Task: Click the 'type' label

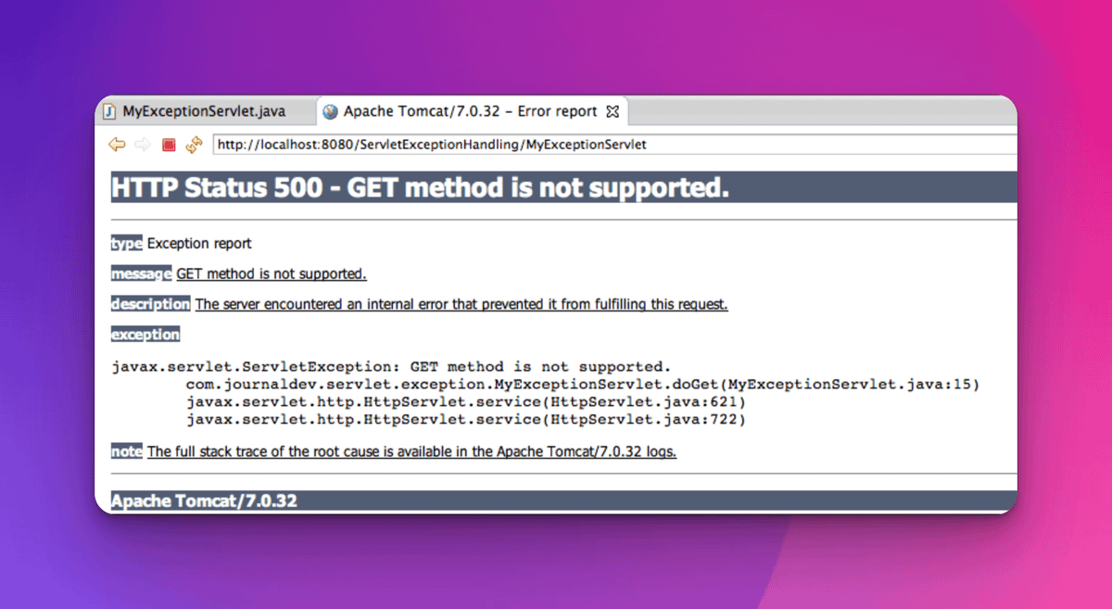Action: pyautogui.click(x=126, y=243)
